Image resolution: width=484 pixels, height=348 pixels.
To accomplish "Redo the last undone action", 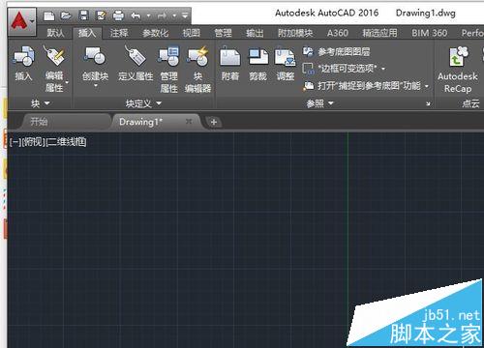I will (x=162, y=15).
